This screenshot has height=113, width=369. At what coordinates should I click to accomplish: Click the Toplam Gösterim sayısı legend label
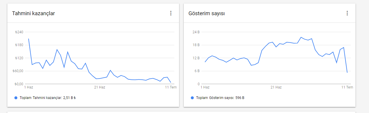[220, 98]
